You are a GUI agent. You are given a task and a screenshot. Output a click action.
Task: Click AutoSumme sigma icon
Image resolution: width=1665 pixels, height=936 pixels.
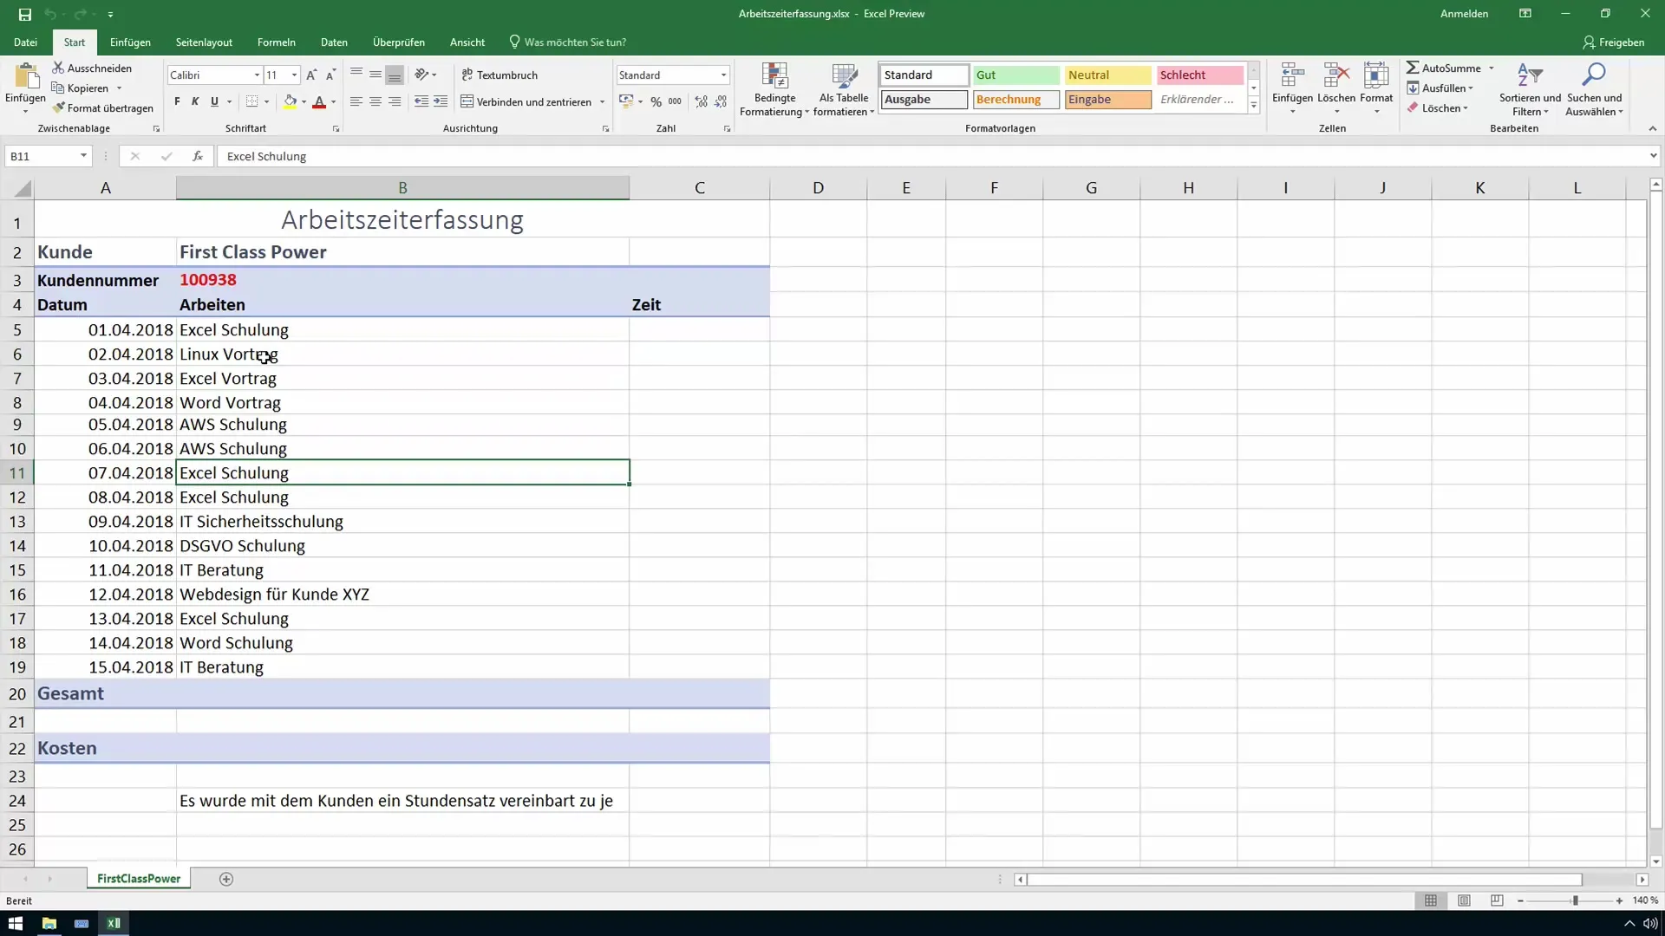pos(1413,68)
